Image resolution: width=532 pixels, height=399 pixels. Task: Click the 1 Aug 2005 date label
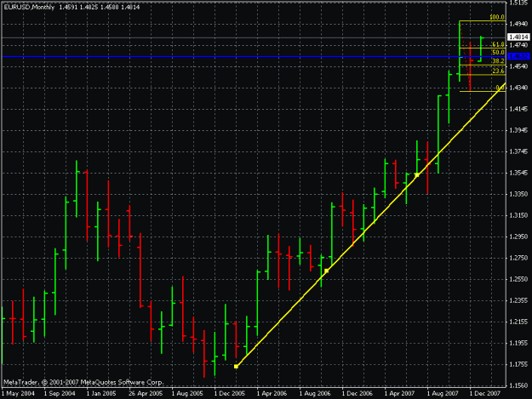(187, 394)
